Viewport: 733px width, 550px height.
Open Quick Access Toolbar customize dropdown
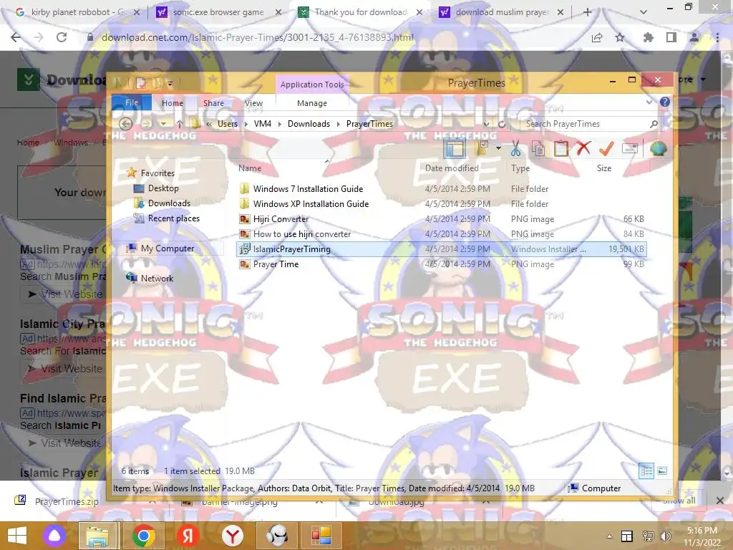pos(170,84)
